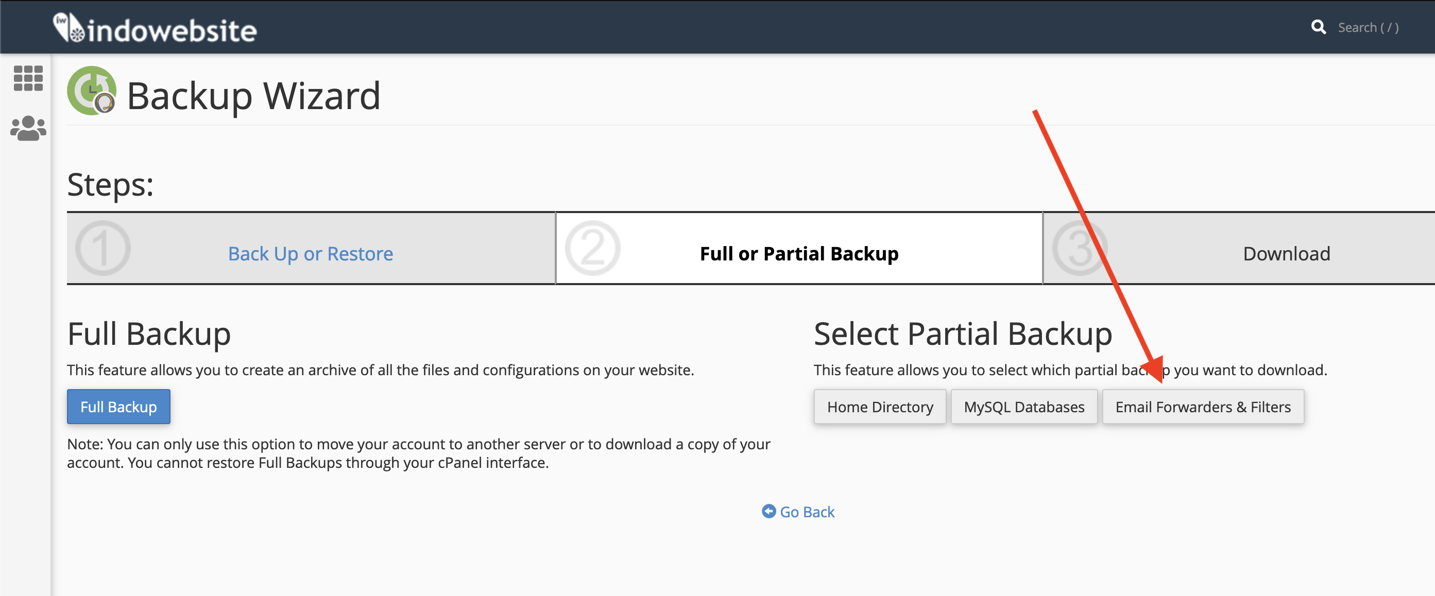Open the User Manager people icon

pyautogui.click(x=28, y=129)
